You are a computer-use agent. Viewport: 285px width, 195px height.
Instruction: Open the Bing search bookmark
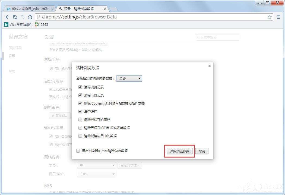(18, 24)
